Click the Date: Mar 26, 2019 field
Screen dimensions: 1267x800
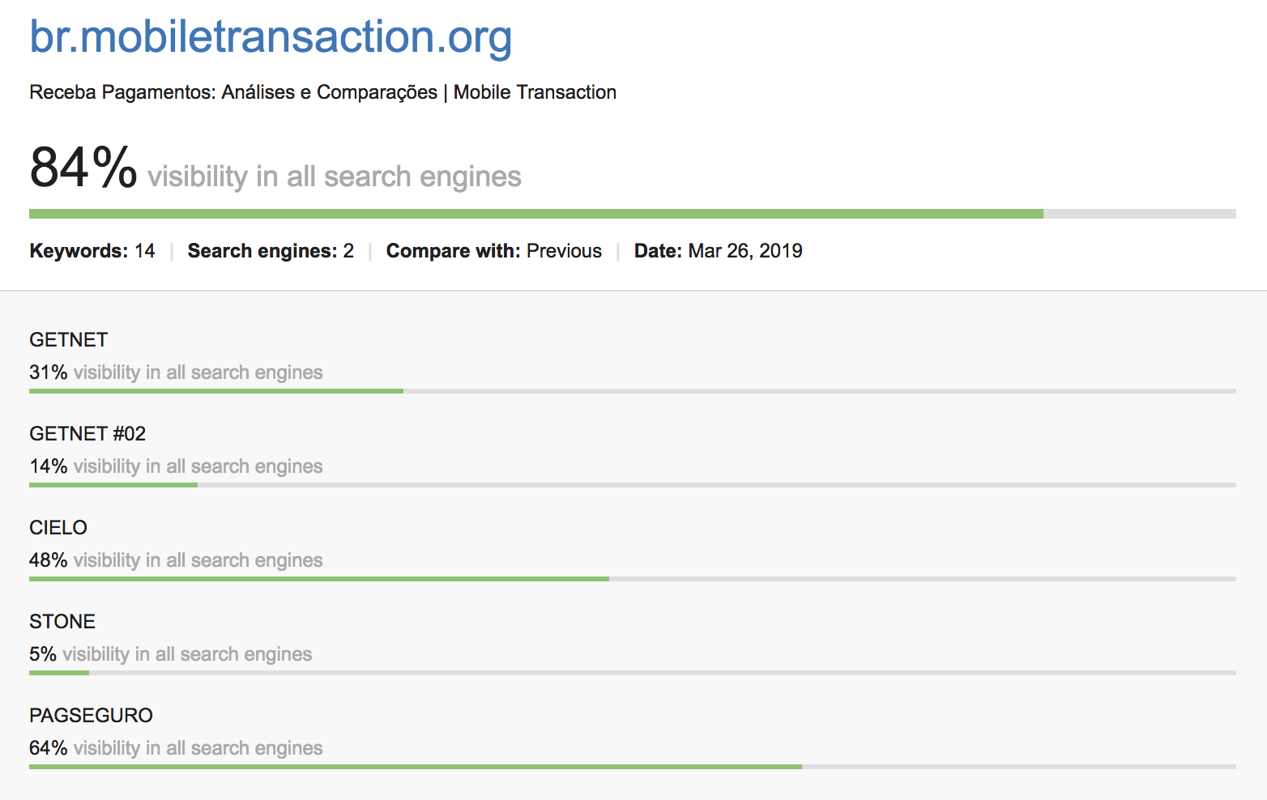pyautogui.click(x=718, y=251)
